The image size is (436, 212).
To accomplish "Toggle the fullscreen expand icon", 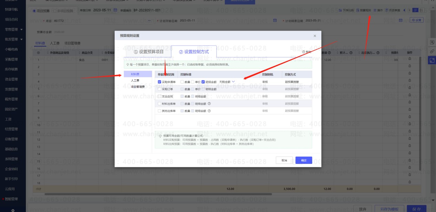I will (x=432, y=60).
